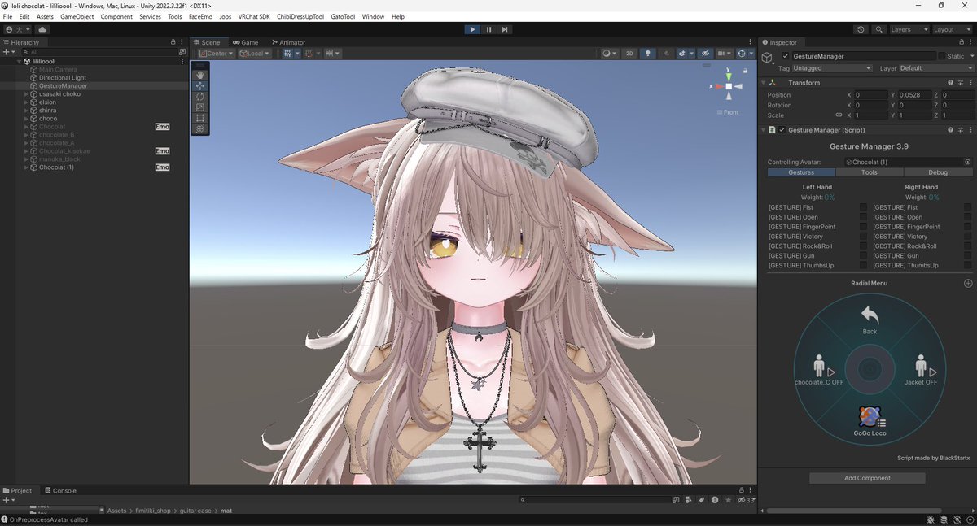Check Right Hand Open gesture
Screen dimensions: 977x526
968,217
